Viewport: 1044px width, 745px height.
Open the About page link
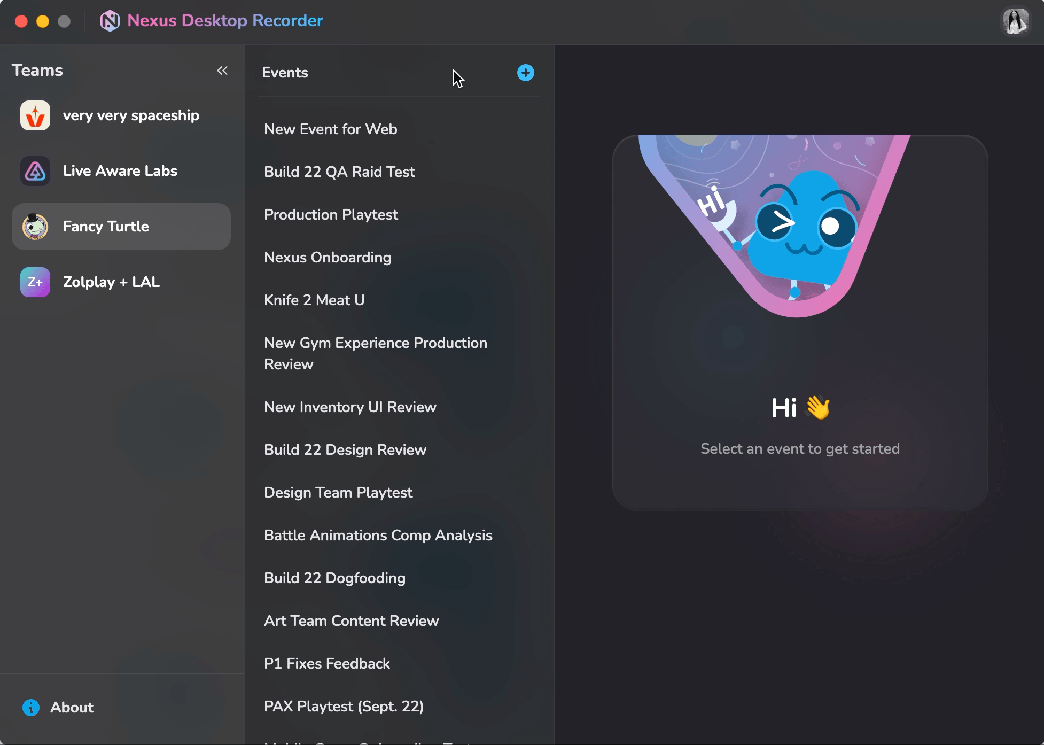(x=72, y=707)
